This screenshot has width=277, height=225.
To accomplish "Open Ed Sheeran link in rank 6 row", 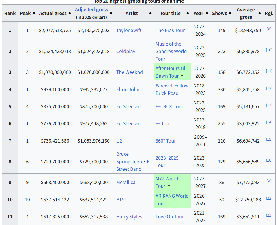I will click(x=128, y=123).
